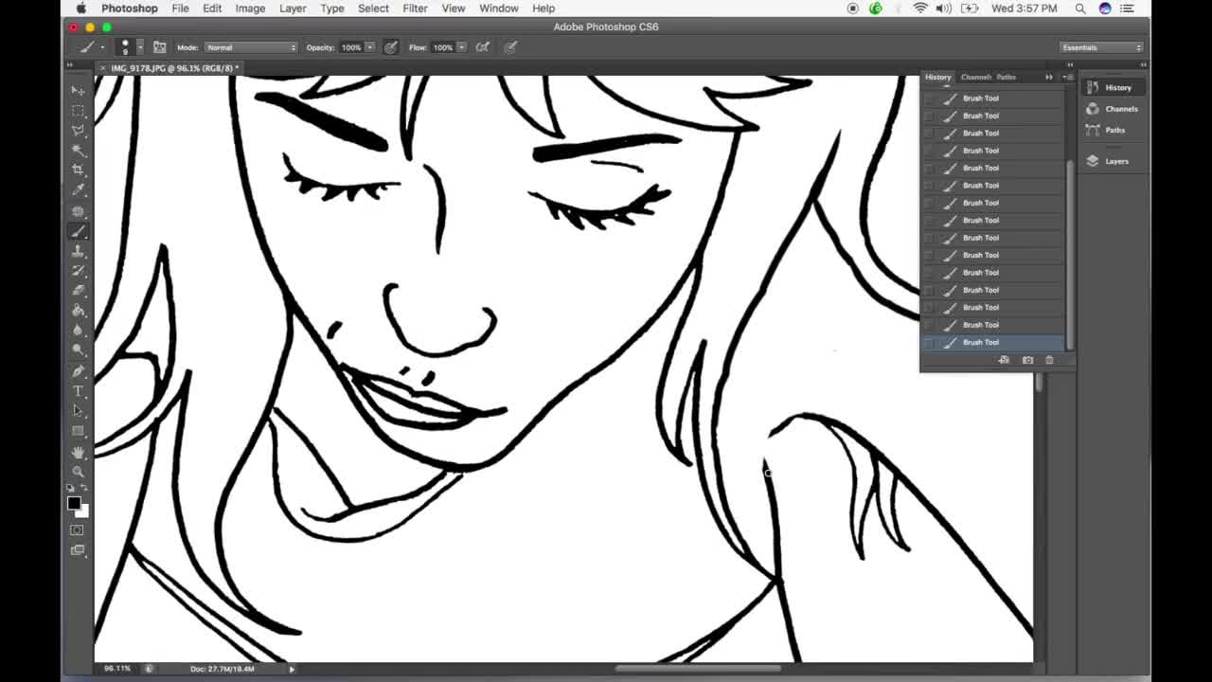Select the Blur tool
The width and height of the screenshot is (1212, 682).
click(79, 331)
